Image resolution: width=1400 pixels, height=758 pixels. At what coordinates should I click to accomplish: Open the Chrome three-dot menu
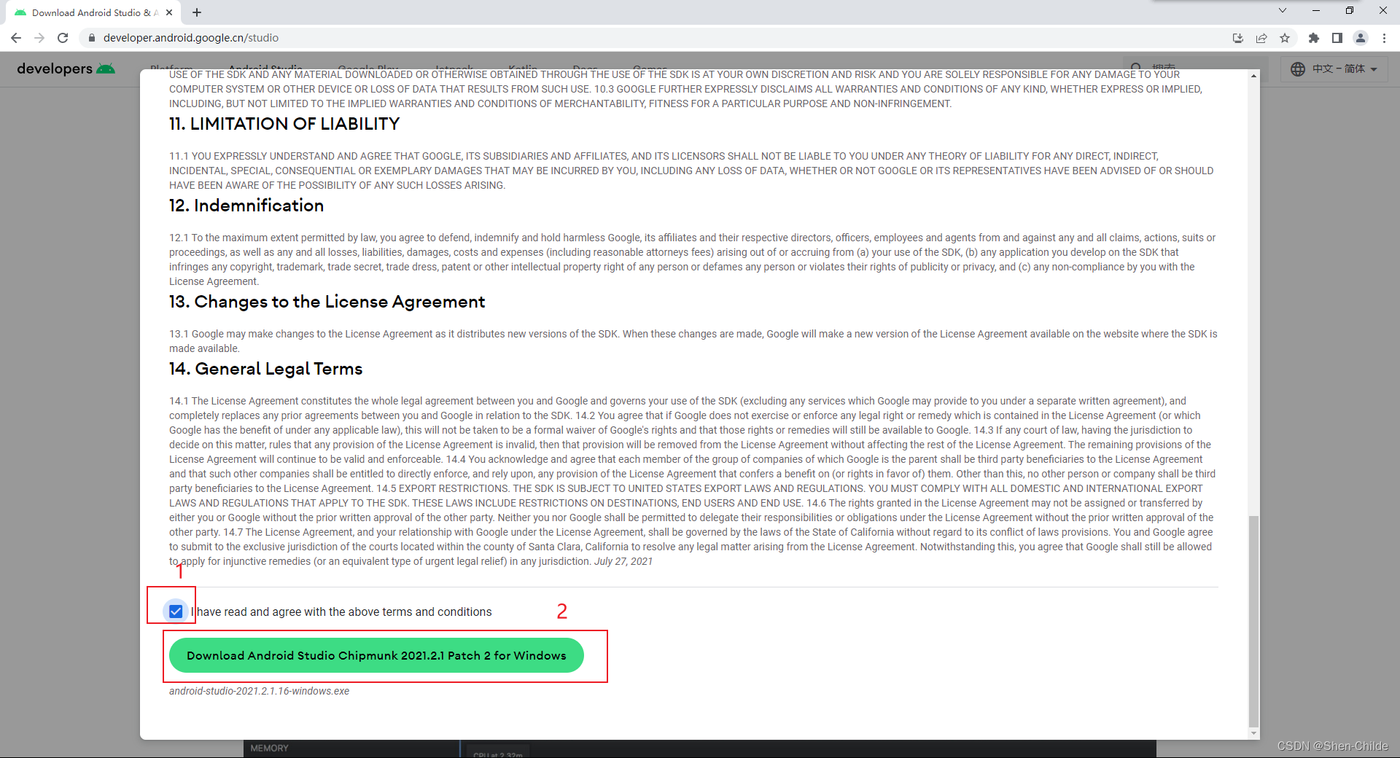(1384, 38)
